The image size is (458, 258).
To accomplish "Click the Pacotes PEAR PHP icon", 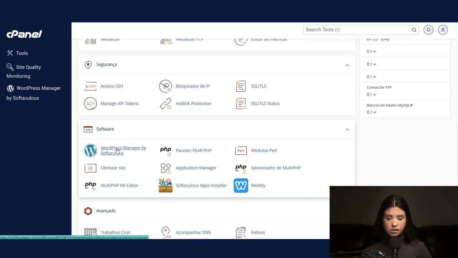I will [x=166, y=150].
